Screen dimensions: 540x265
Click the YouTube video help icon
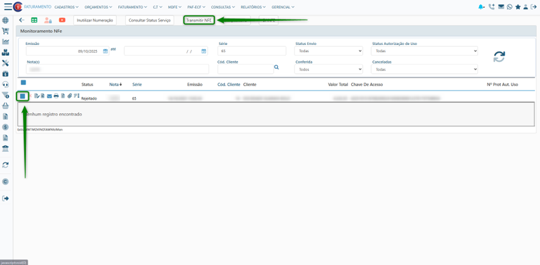(62, 20)
